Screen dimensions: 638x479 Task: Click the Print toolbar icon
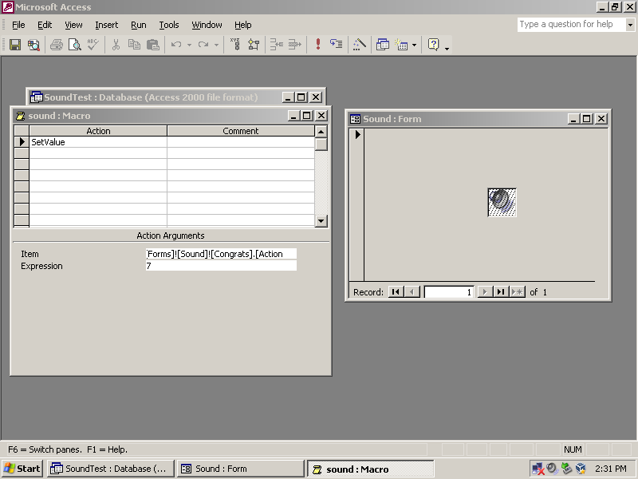(57, 45)
